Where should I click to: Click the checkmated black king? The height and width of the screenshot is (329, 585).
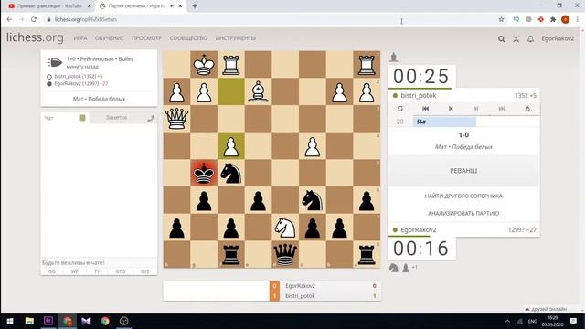[204, 173]
